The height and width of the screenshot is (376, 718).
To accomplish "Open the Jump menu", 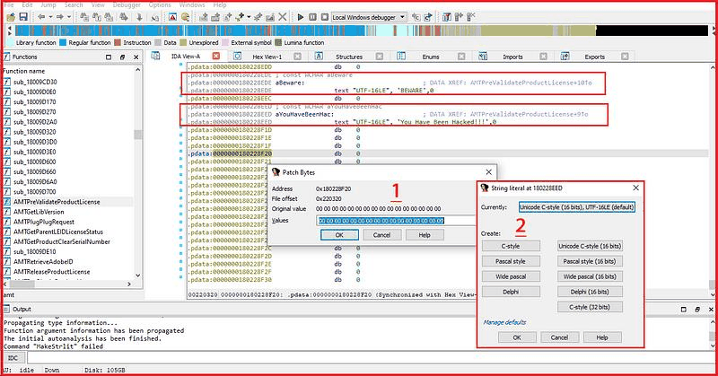I will click(x=48, y=4).
